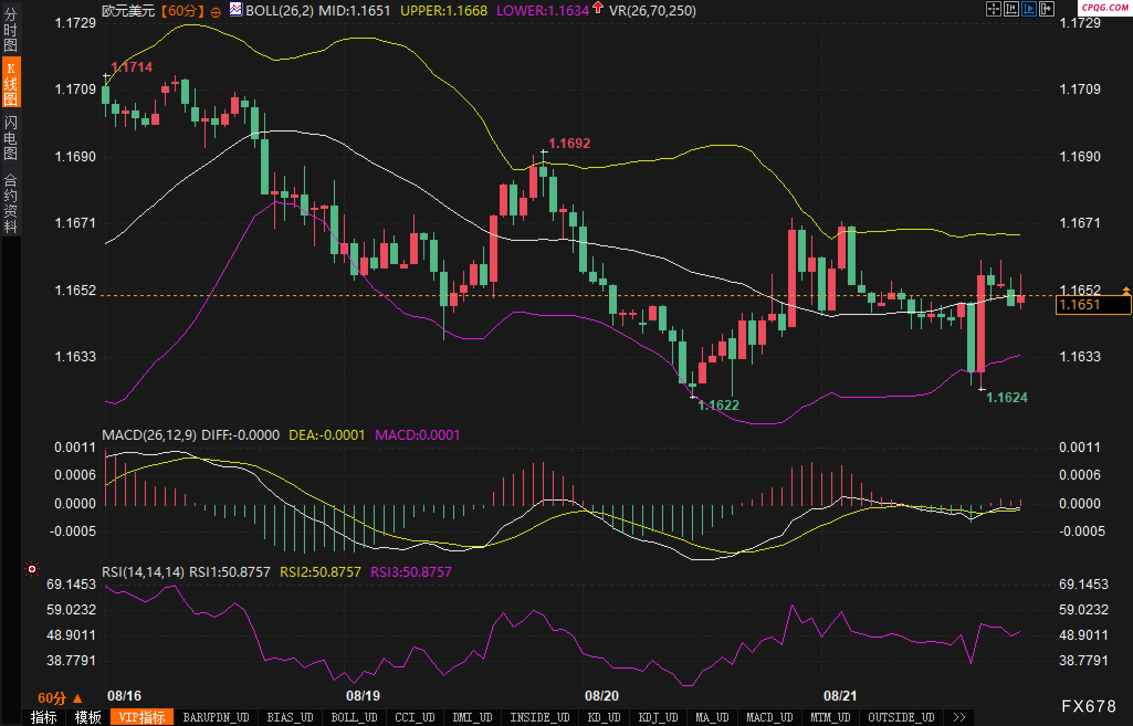Click the CPQG.COM logo link
This screenshot has height=726, width=1133.
pos(1105,7)
